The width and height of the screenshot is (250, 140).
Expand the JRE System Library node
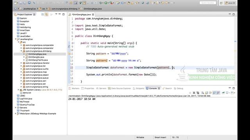[x=18, y=90]
